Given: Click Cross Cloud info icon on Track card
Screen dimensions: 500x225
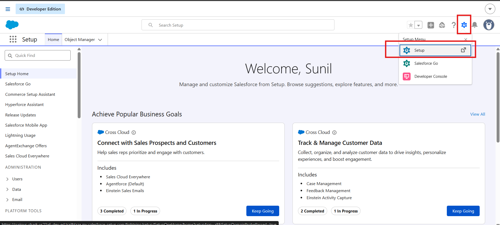Looking at the screenshot, I should [x=334, y=133].
